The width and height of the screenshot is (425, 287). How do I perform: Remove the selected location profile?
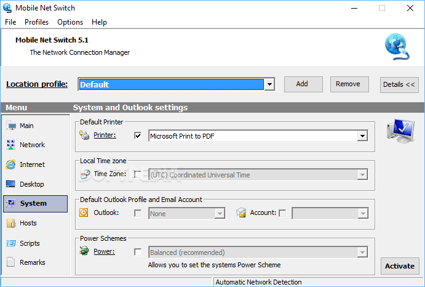349,84
